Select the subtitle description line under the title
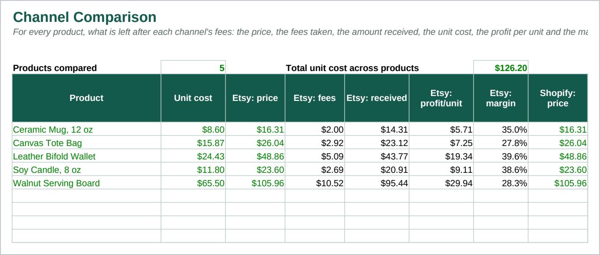 (300, 32)
